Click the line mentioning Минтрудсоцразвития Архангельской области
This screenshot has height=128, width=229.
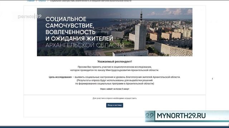click(x=114, y=70)
